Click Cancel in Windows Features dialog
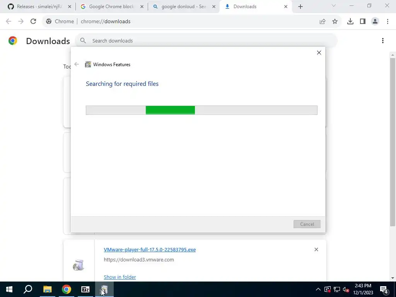This screenshot has height=297, width=396. (x=307, y=224)
